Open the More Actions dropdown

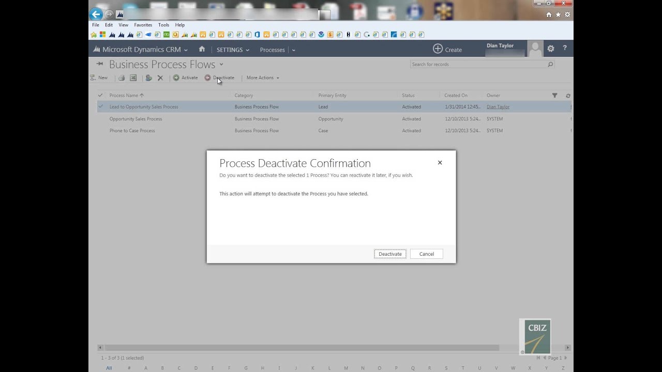263,78
